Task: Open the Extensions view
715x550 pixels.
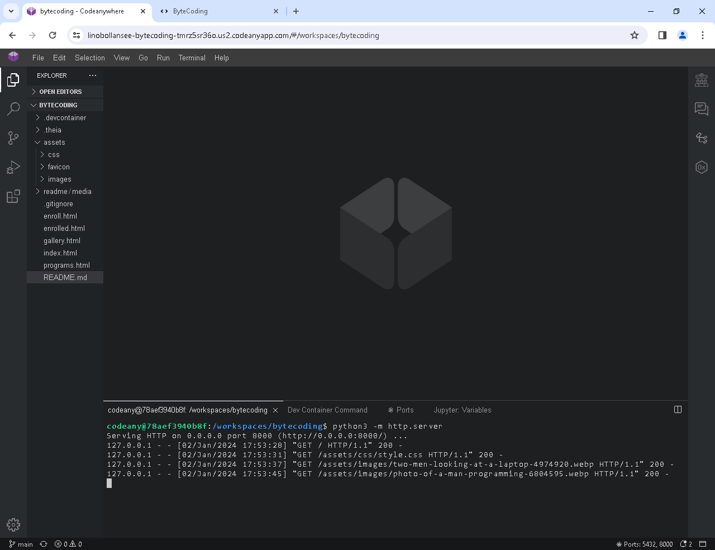Action: (13, 196)
